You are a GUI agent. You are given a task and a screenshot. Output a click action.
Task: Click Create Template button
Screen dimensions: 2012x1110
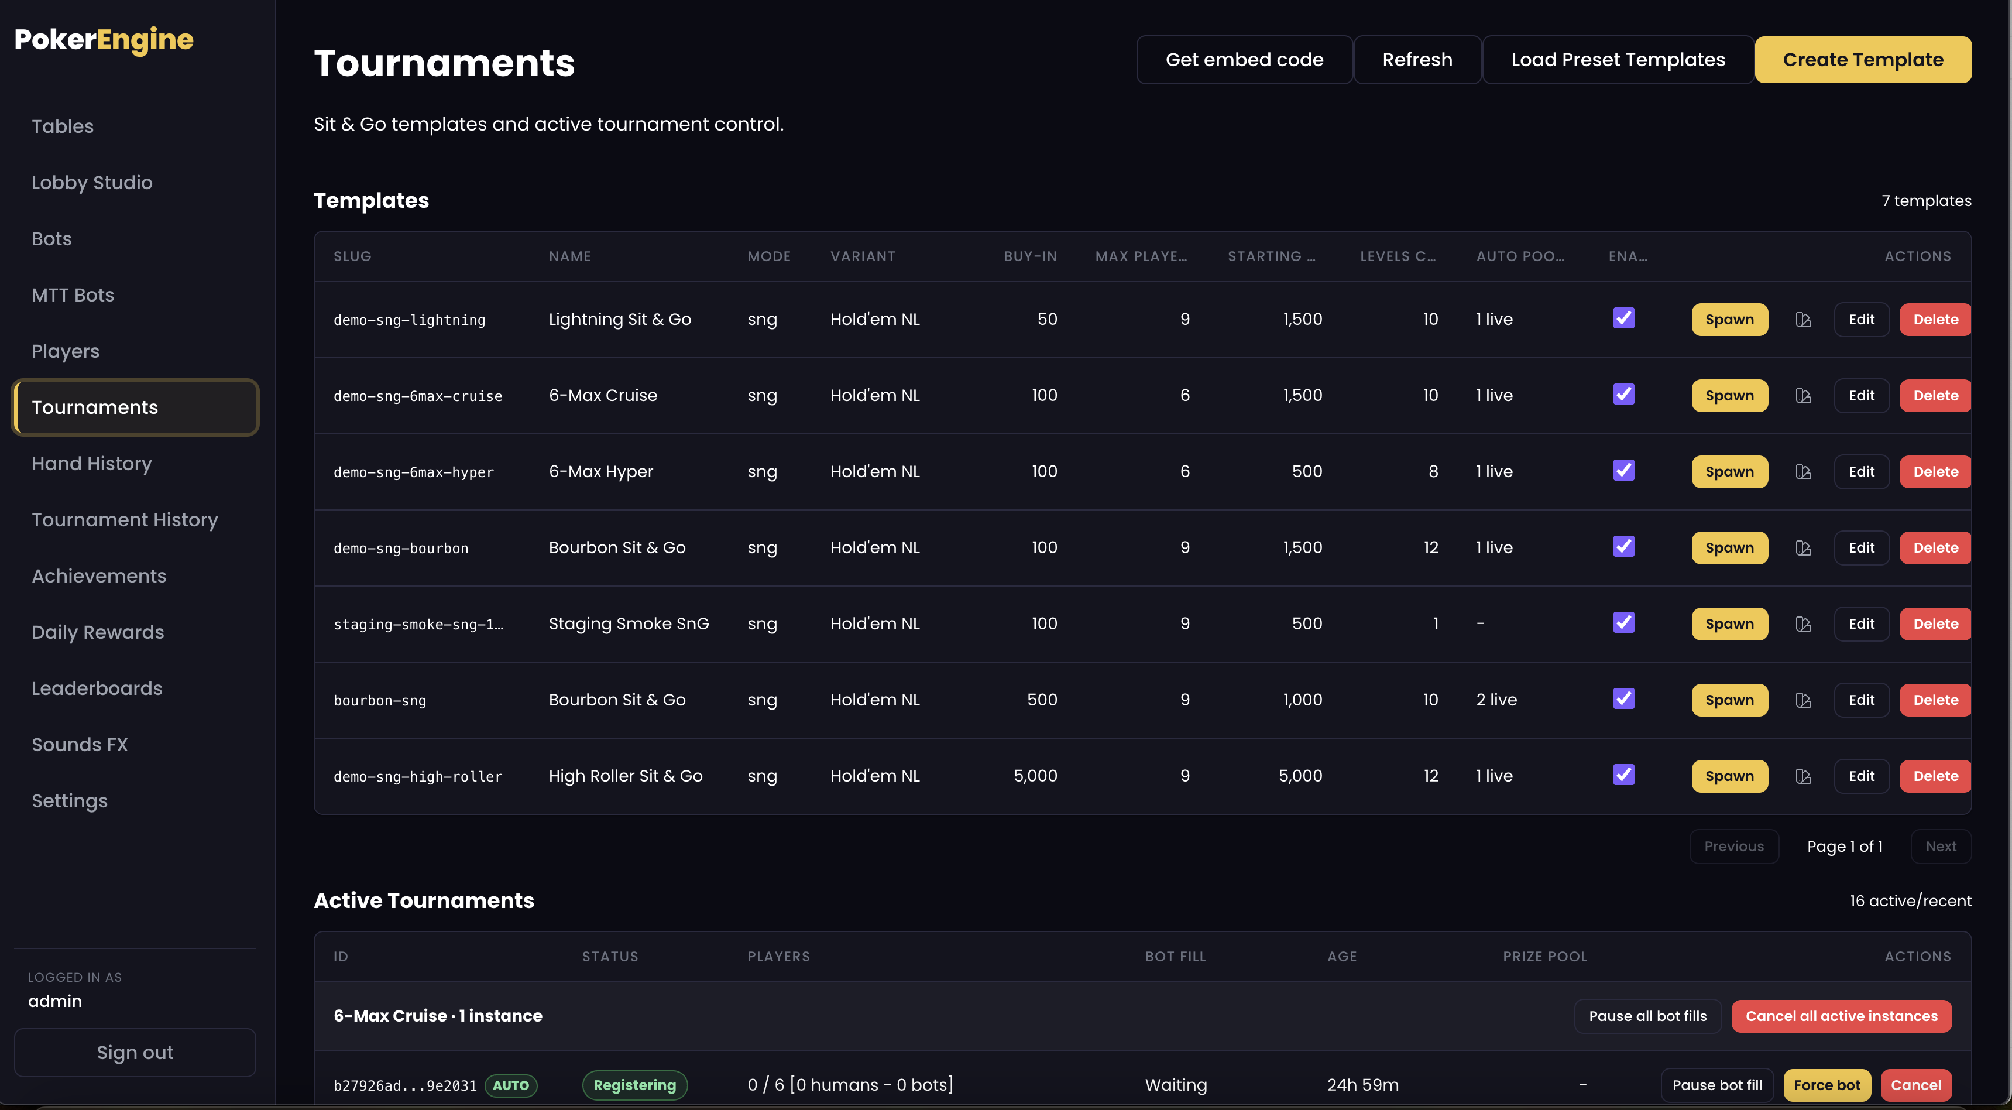[x=1863, y=59]
